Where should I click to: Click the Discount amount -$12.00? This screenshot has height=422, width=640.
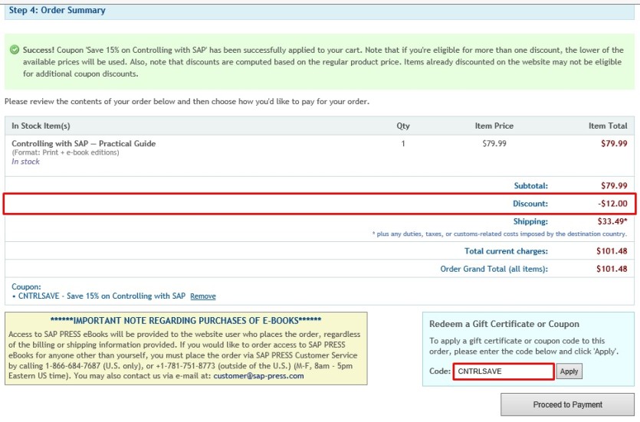pyautogui.click(x=612, y=204)
